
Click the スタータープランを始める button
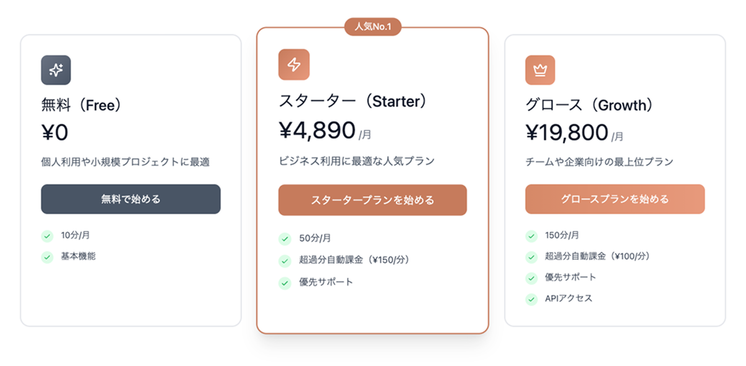[x=372, y=200]
